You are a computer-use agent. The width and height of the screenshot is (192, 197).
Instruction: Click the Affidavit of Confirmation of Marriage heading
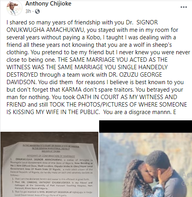[x=51, y=156]
